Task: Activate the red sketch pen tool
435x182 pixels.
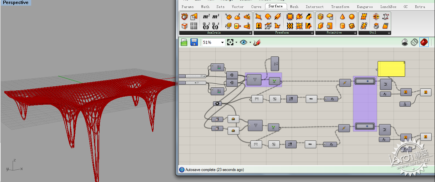Action: [257, 43]
